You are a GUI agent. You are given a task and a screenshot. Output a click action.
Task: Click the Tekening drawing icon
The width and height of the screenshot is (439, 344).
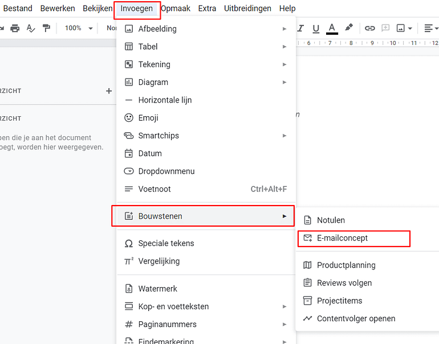click(x=129, y=64)
